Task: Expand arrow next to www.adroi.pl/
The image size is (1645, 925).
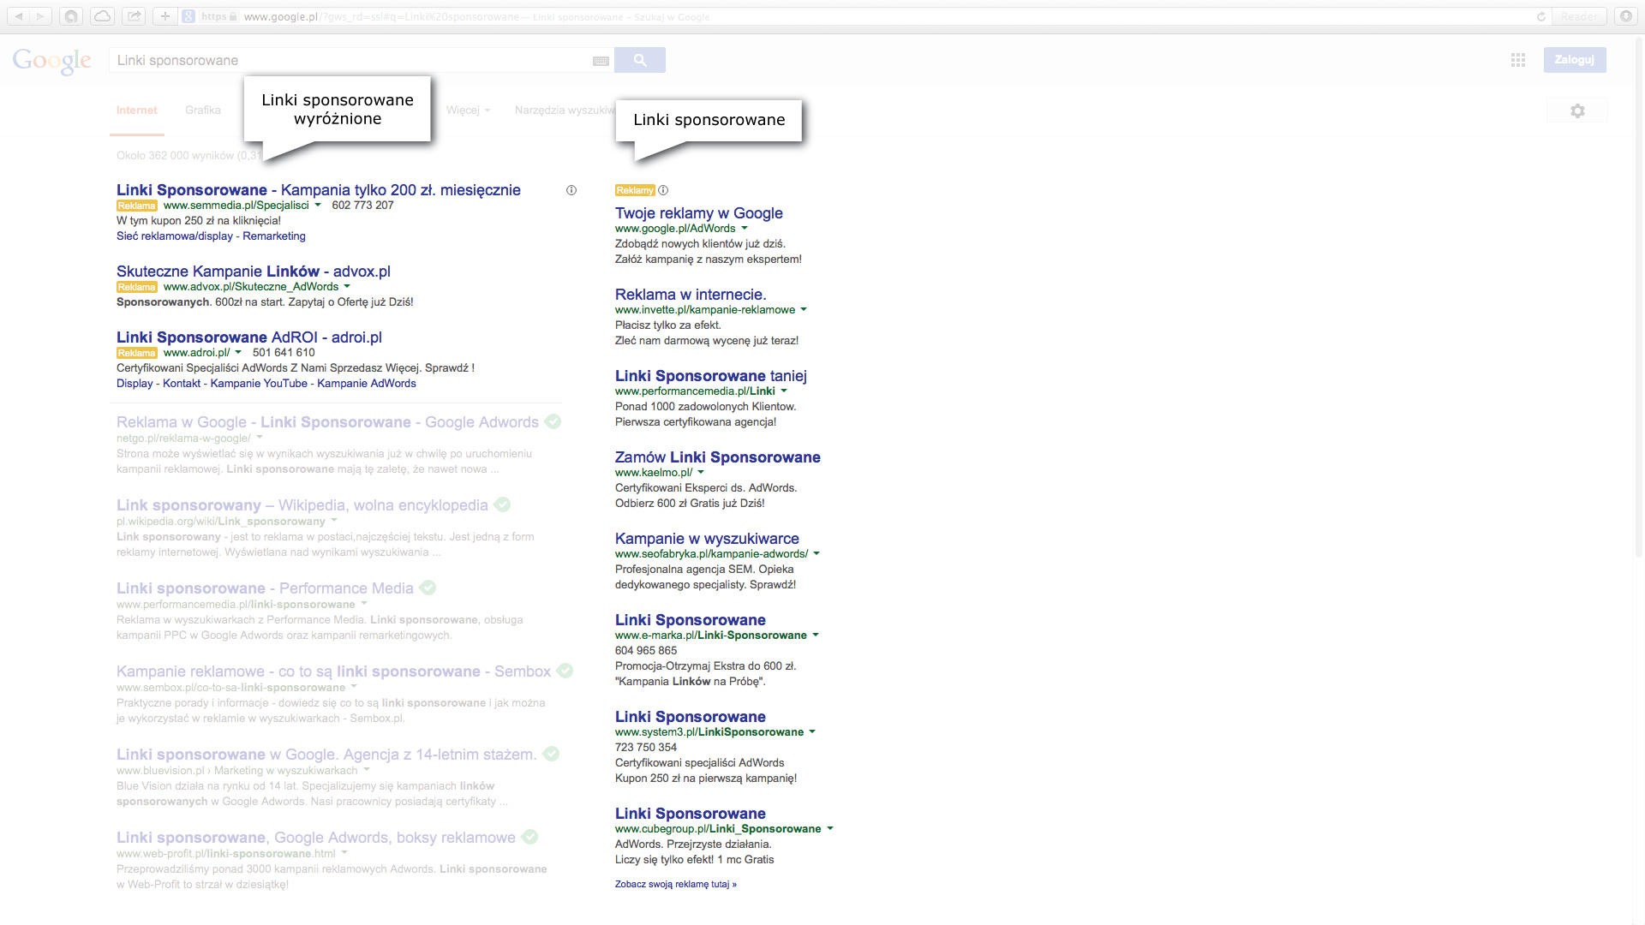Action: tap(238, 353)
